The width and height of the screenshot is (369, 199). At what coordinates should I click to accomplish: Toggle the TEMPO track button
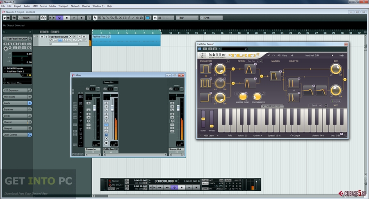[205, 183]
